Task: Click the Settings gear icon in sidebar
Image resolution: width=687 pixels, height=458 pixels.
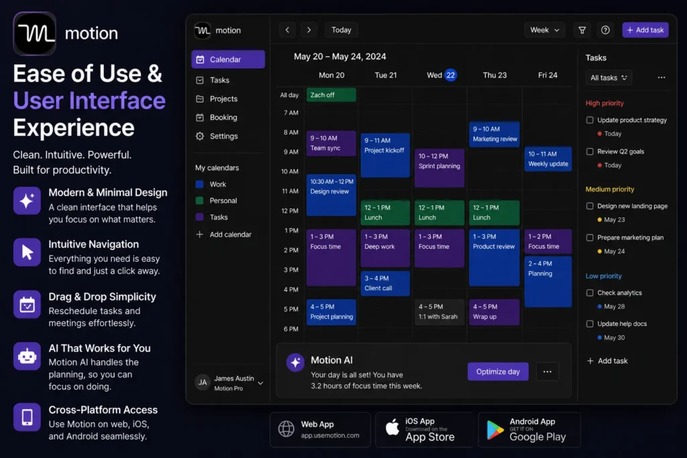Action: 200,136
